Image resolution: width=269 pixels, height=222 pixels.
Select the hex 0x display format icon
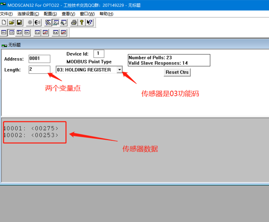click(x=27, y=32)
